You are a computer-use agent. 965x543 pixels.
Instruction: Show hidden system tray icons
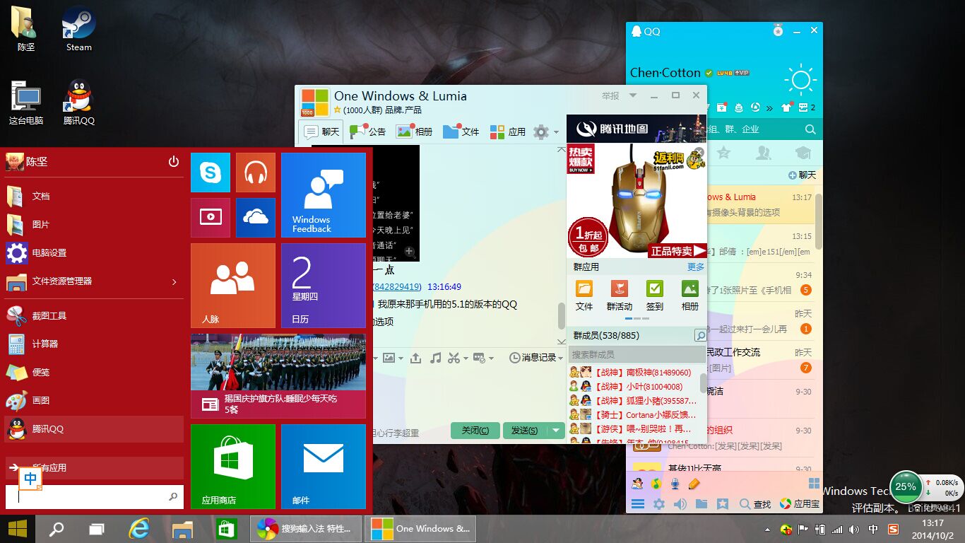(x=767, y=530)
